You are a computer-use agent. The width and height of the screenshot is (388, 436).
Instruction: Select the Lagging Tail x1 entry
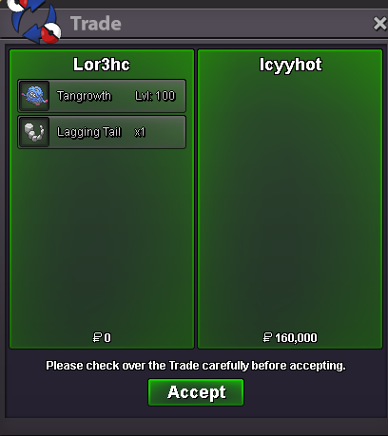tap(102, 132)
